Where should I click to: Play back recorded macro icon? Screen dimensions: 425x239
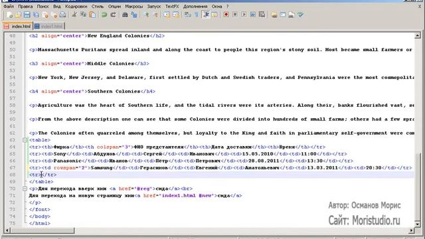[244, 15]
